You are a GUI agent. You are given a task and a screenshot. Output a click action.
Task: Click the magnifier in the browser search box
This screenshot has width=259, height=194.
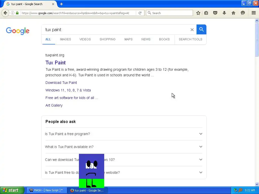[x=149, y=13]
